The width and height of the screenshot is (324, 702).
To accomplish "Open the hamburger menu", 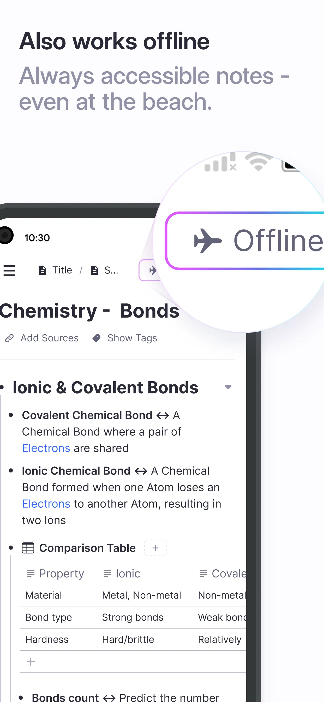I will pyautogui.click(x=9, y=271).
